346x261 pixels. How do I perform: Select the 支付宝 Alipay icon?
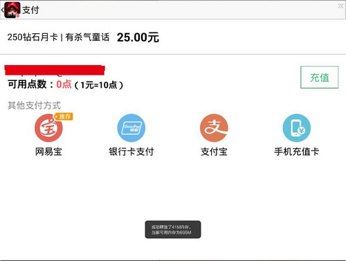point(214,127)
